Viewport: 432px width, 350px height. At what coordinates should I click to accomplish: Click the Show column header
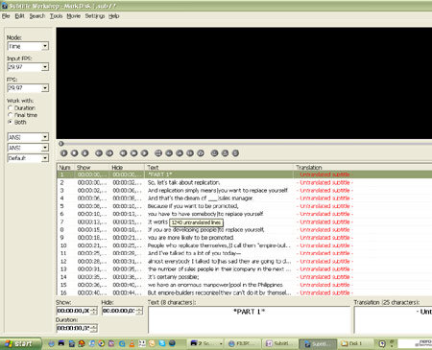(x=92, y=167)
